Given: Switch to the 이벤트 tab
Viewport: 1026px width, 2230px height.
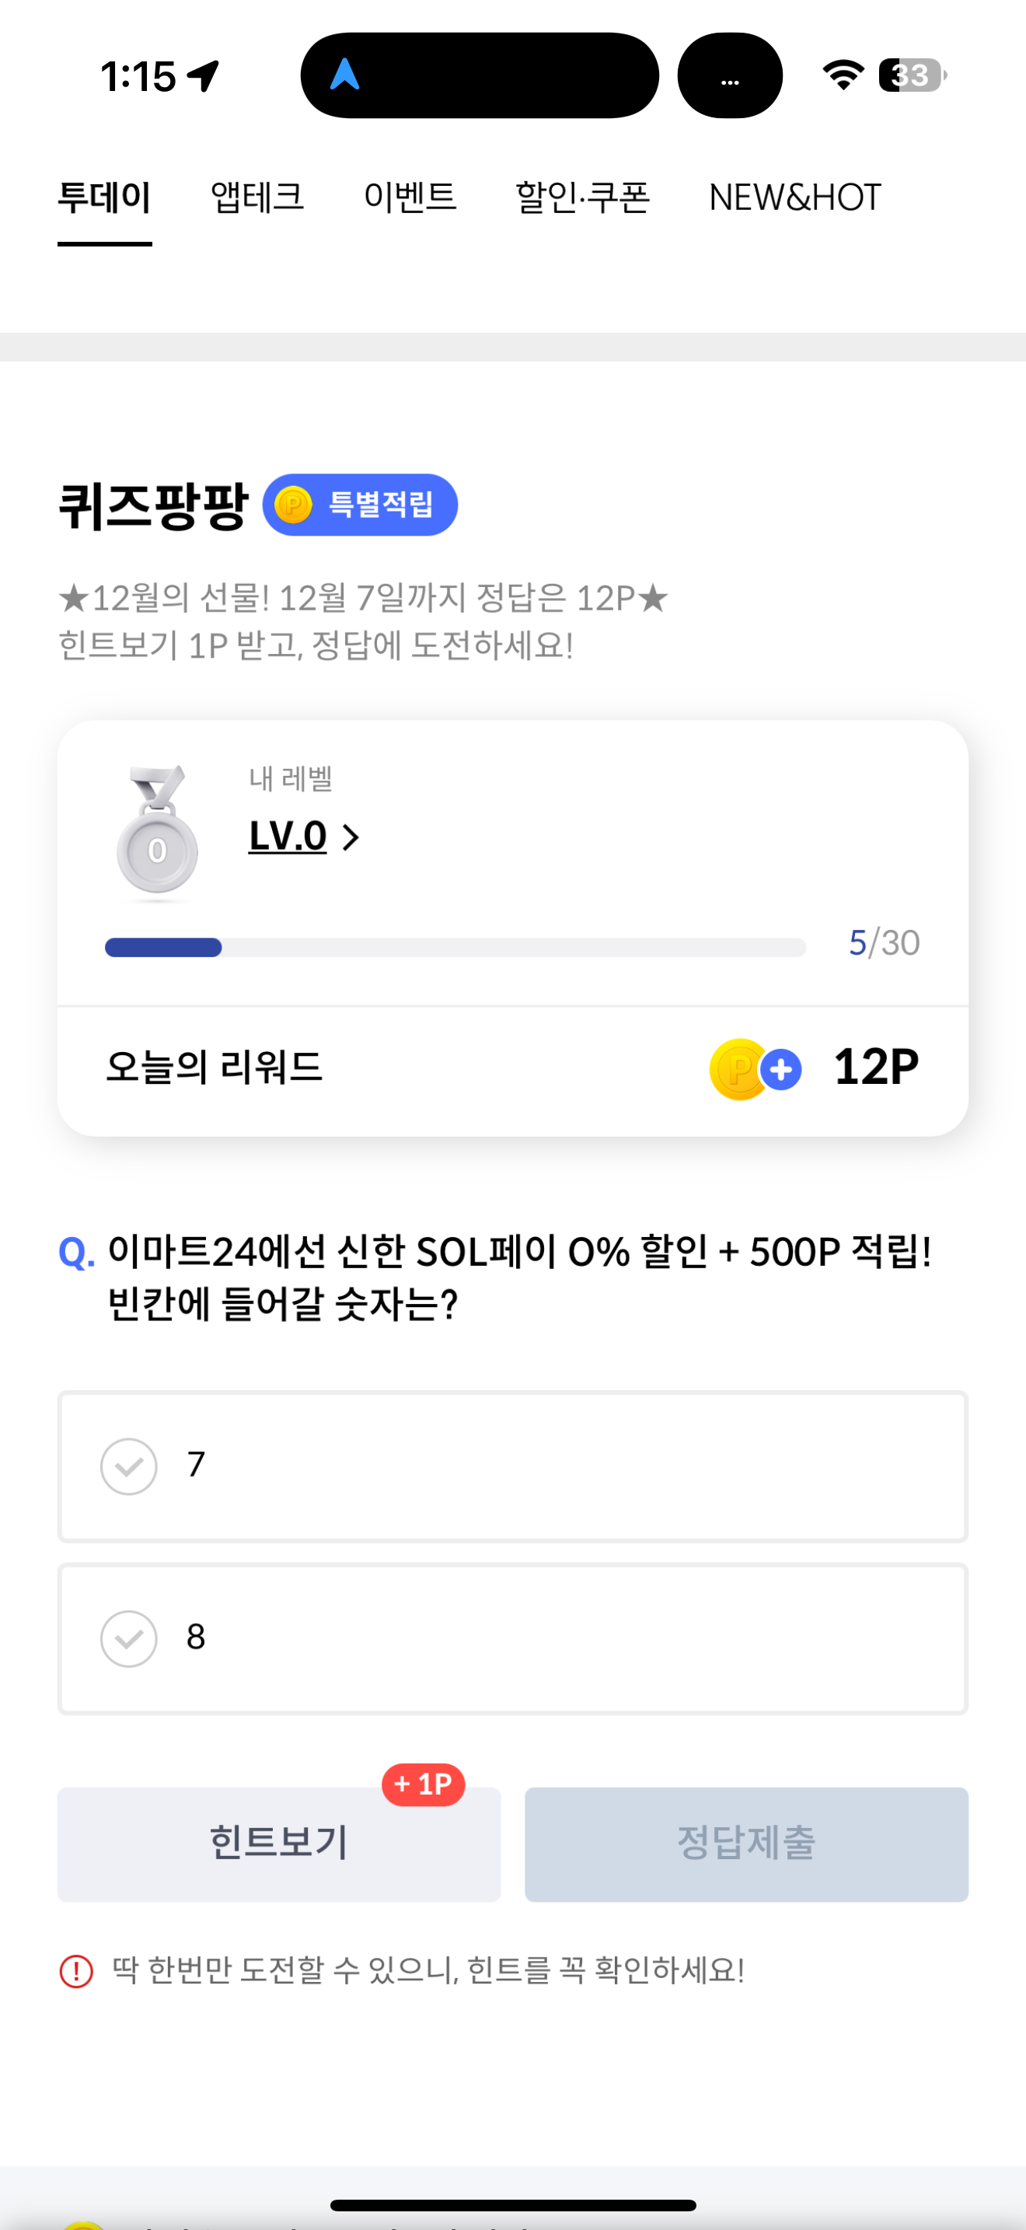Looking at the screenshot, I should coord(410,197).
